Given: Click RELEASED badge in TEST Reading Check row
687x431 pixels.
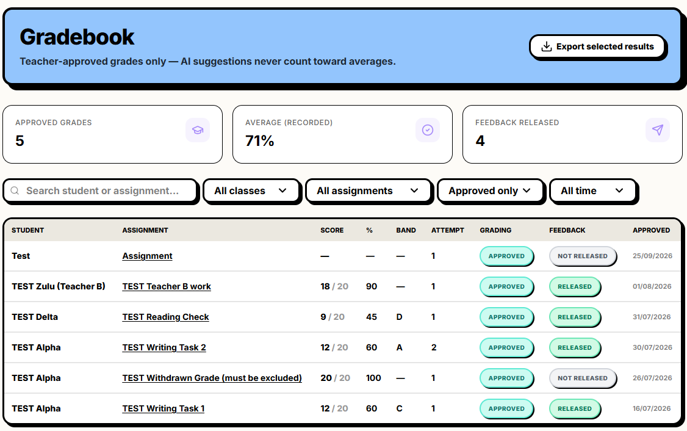Looking at the screenshot, I should coord(574,317).
